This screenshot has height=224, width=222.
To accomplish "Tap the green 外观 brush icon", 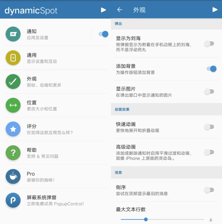I will point(13,82).
